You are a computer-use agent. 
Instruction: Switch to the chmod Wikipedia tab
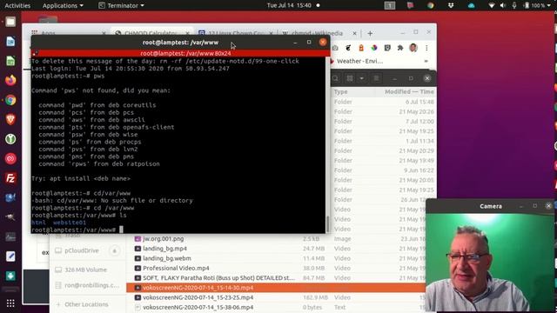(318, 33)
